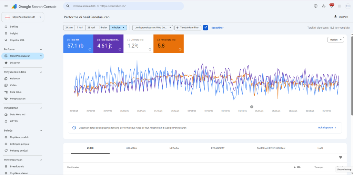353x175 pixels.
Task: Open users and permissions icon
Action: click(x=323, y=6)
